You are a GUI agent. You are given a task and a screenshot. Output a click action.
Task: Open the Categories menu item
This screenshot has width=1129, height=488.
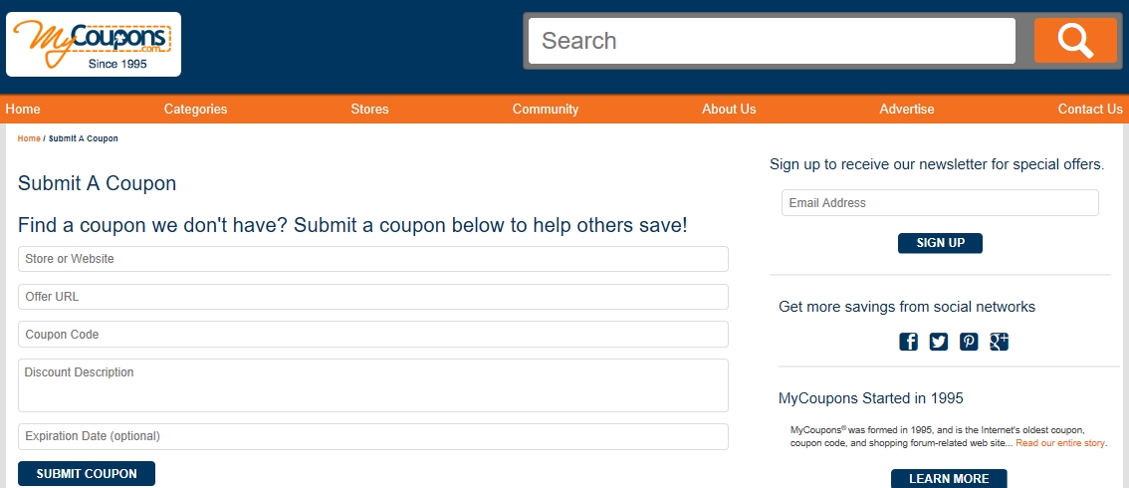click(196, 110)
